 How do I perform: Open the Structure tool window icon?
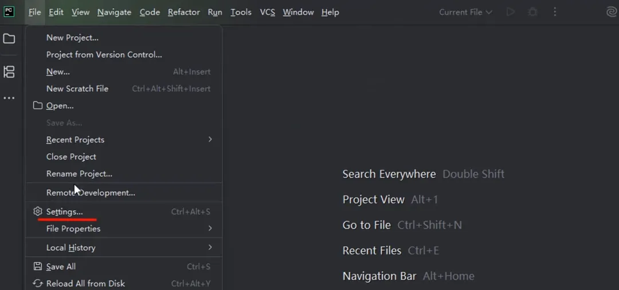pos(9,72)
